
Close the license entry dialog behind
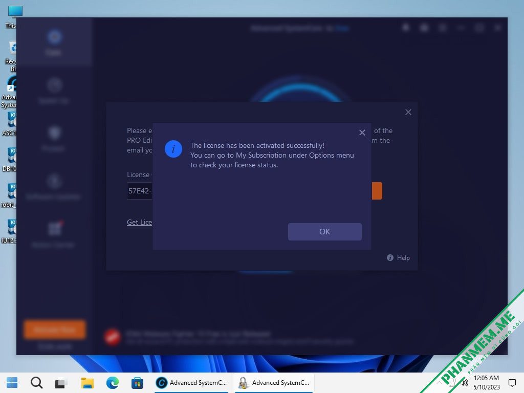(x=408, y=112)
